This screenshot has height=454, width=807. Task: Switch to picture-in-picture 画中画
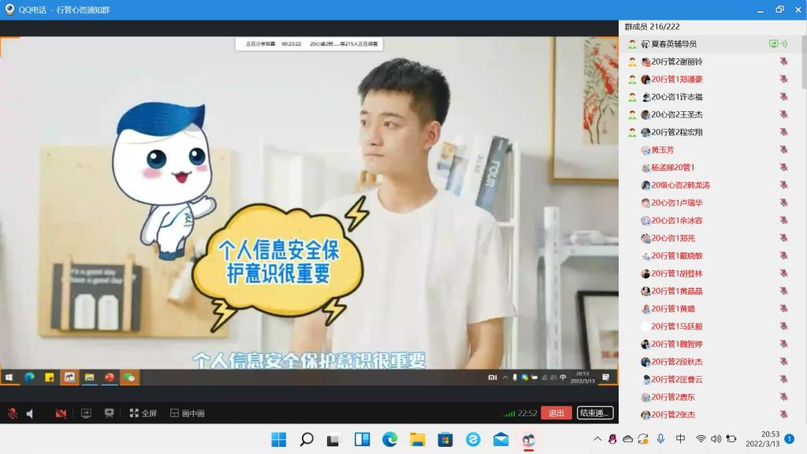[x=187, y=413]
